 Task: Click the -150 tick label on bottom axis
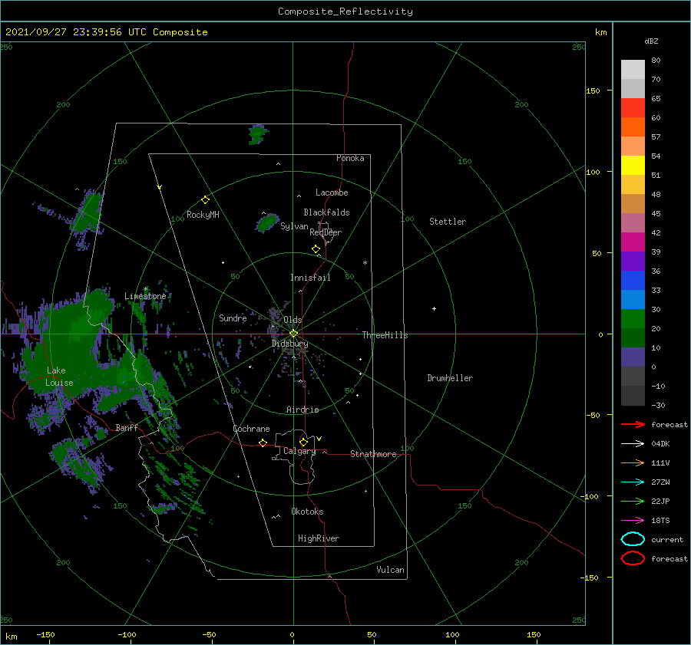pyautogui.click(x=45, y=634)
